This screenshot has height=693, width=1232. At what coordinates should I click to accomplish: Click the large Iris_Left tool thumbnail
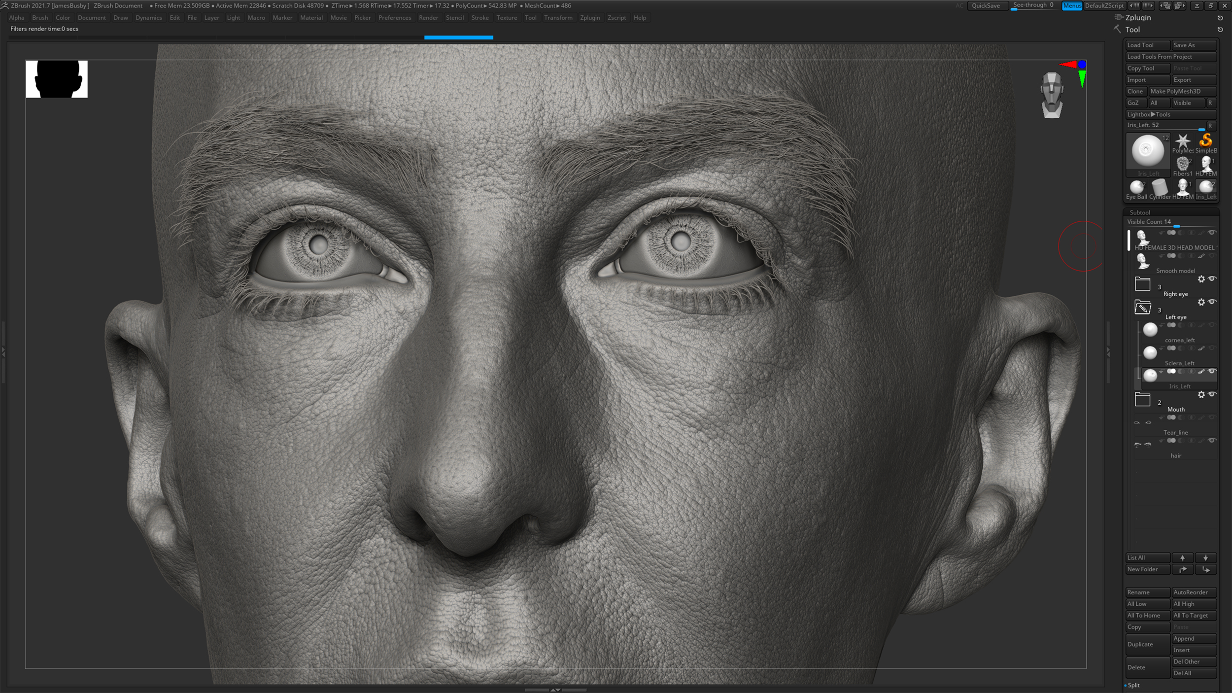1148,151
